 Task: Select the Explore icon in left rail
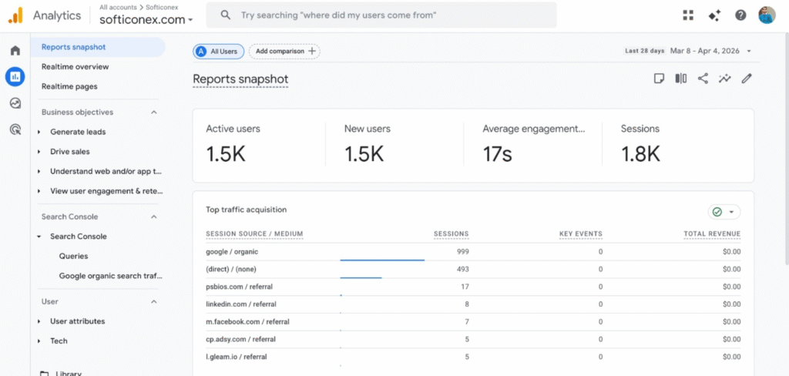coord(15,103)
